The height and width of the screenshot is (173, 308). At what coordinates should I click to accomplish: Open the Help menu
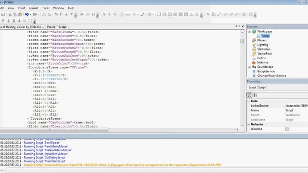pos(71,8)
